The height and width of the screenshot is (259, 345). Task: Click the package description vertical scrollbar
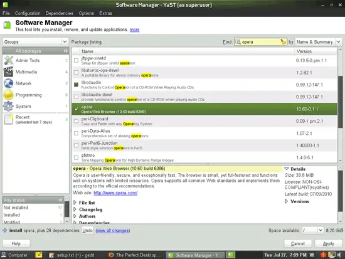[x=340, y=191]
